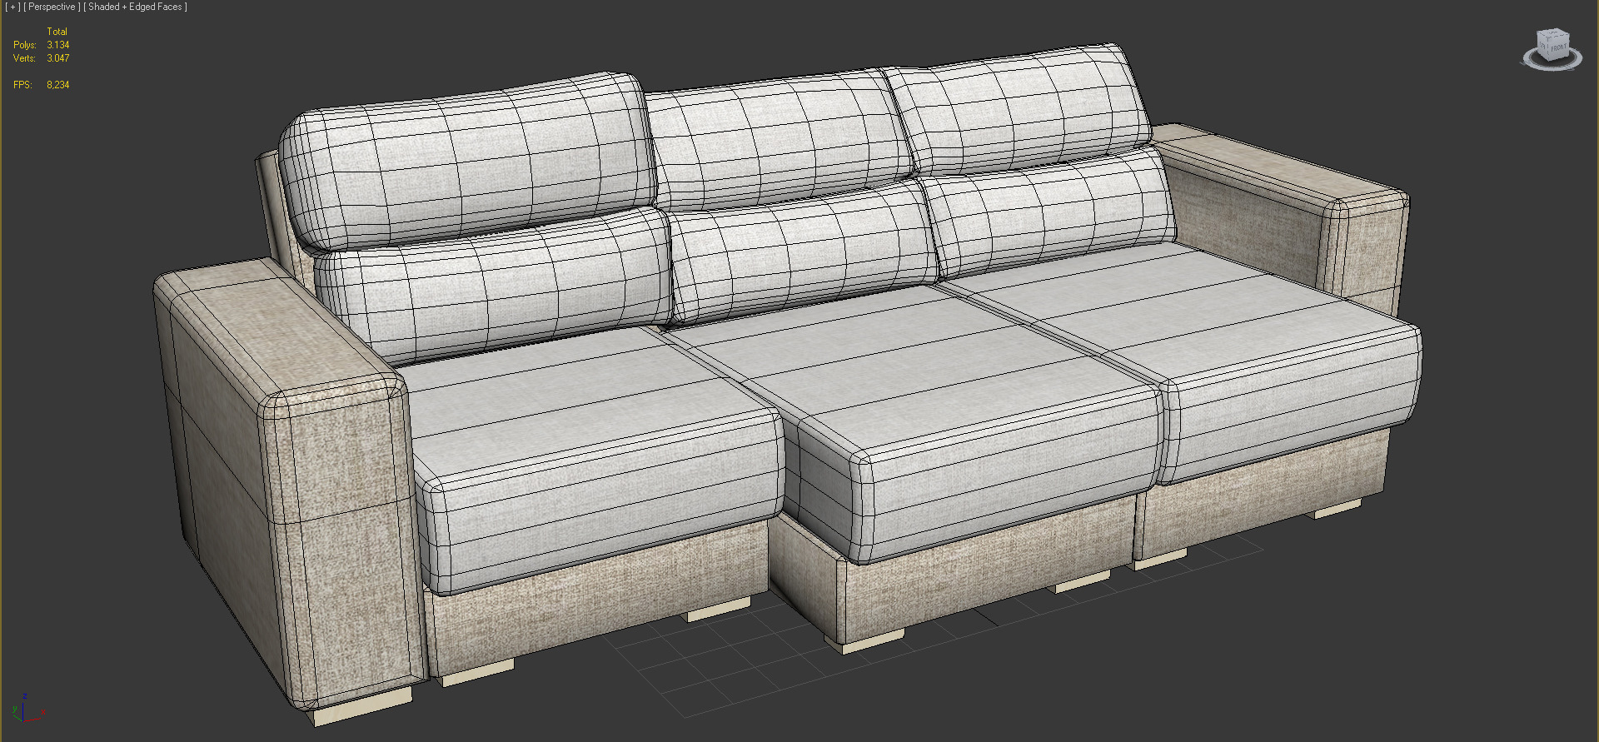Click the Total statistics heading
Screen dimensions: 1599x742
[x=57, y=32]
